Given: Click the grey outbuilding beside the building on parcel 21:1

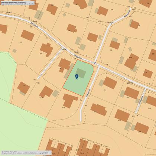Looking at the screenshot, I should click(x=101, y=83).
